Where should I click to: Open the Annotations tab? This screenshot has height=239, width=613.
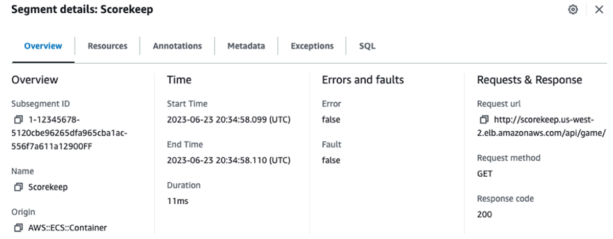(177, 46)
